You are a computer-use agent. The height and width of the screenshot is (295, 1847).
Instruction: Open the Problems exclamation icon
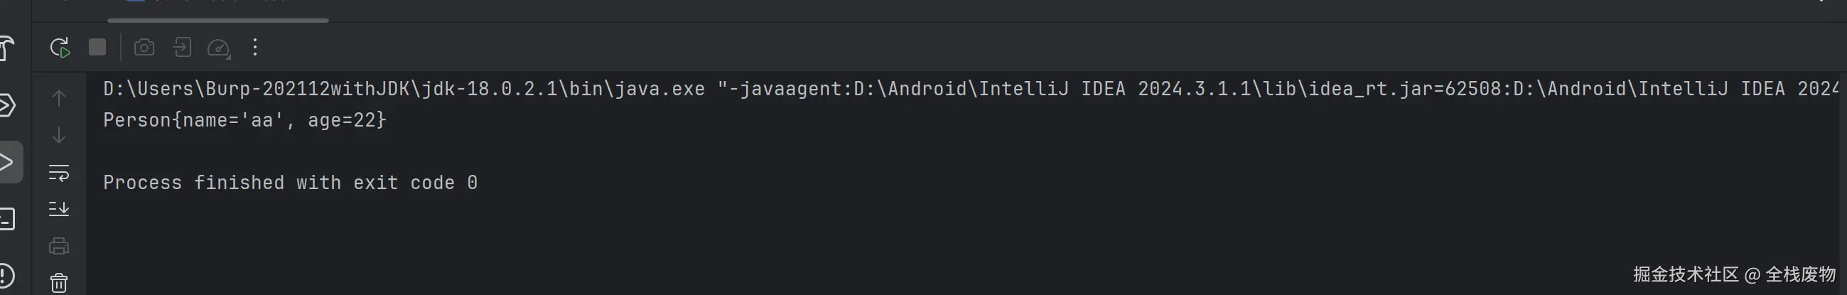pyautogui.click(x=7, y=275)
